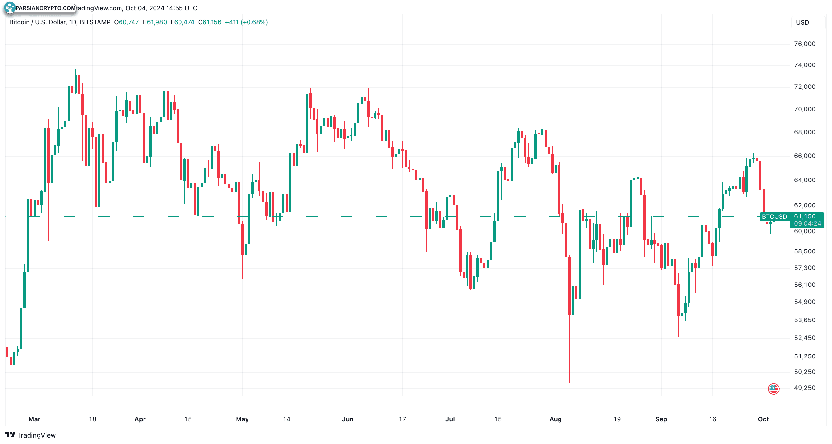Click the 53,650 price axis label

point(804,320)
